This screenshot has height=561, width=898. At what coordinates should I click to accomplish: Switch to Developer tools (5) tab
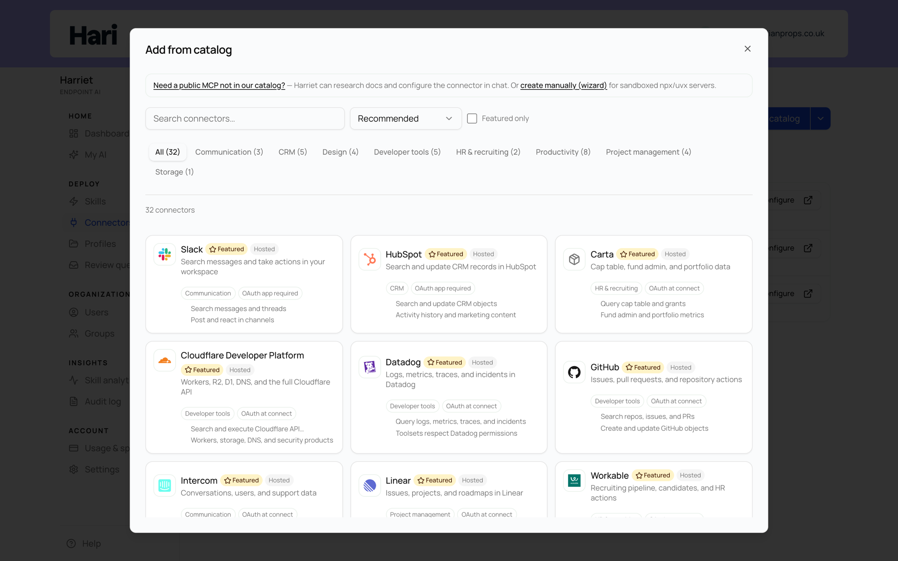[x=407, y=152]
